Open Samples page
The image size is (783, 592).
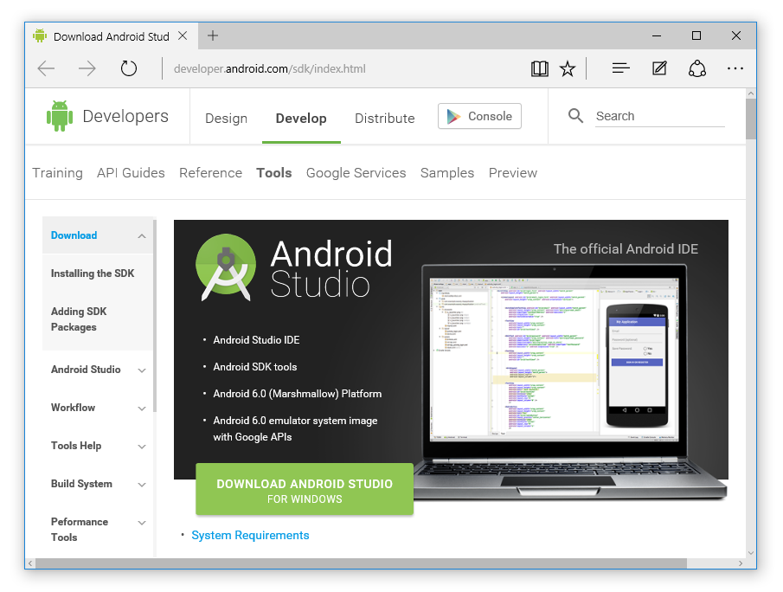(447, 173)
